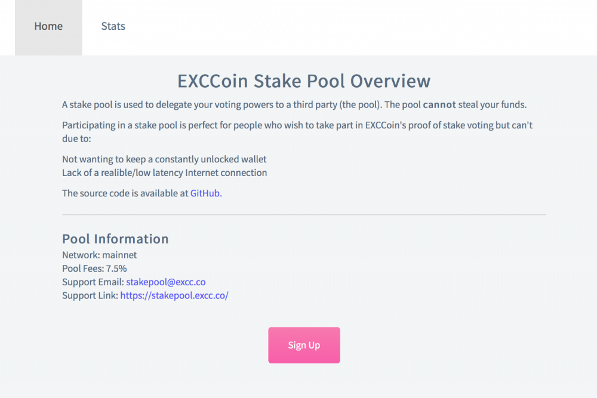Open the Home tab

coord(48,27)
